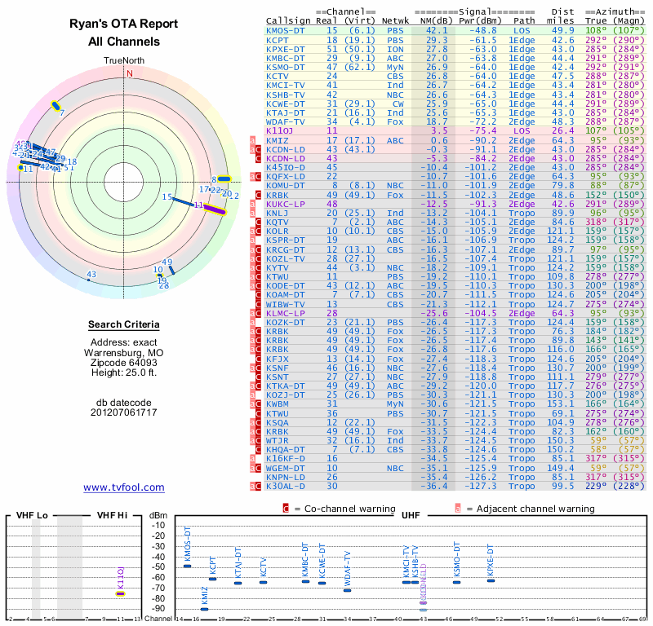Click the channel 8 marker on radar plot

coord(224,179)
